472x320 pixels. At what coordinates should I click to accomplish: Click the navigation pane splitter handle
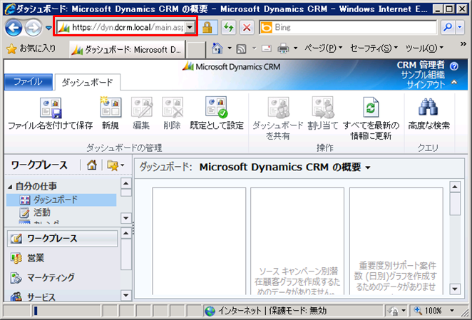tap(133, 228)
